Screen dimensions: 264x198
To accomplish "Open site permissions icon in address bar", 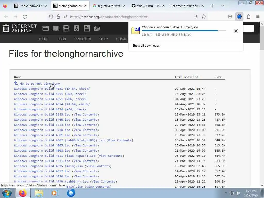I will pos(65,17).
